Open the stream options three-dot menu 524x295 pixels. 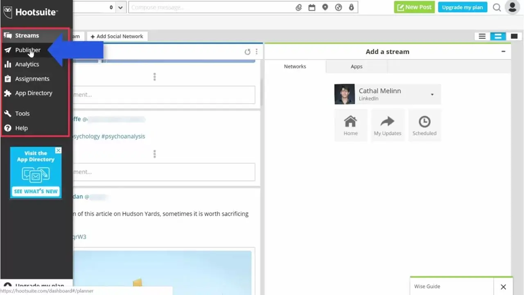click(257, 52)
